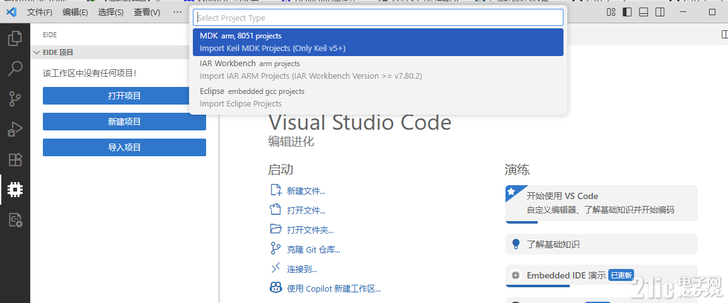Click the EIDE sidebar title

tap(50, 35)
